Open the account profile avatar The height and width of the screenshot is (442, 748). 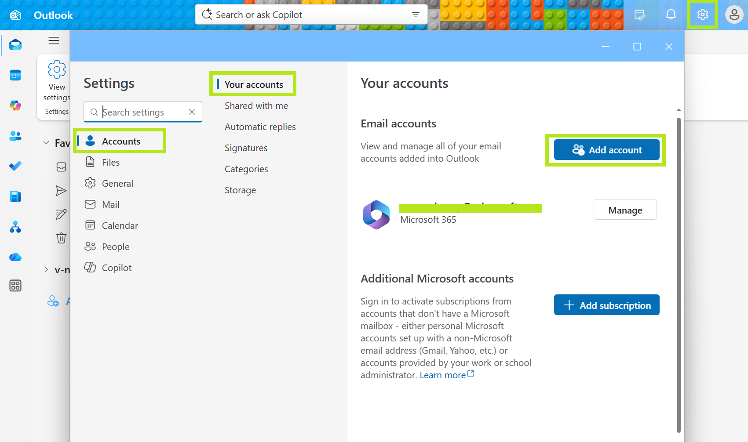734,14
